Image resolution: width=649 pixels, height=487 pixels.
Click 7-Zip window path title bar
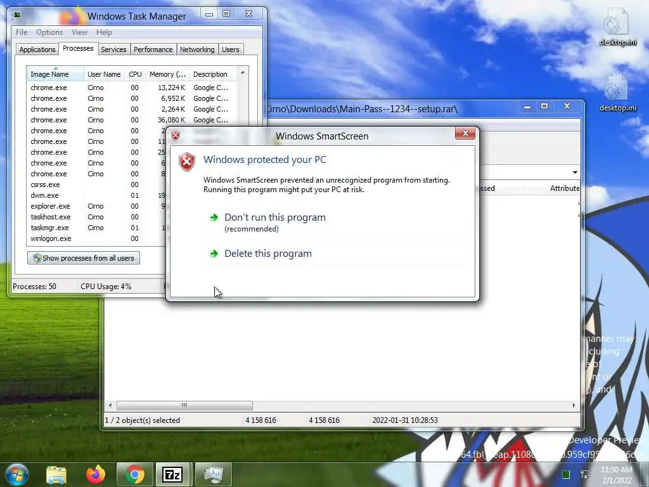tap(362, 109)
